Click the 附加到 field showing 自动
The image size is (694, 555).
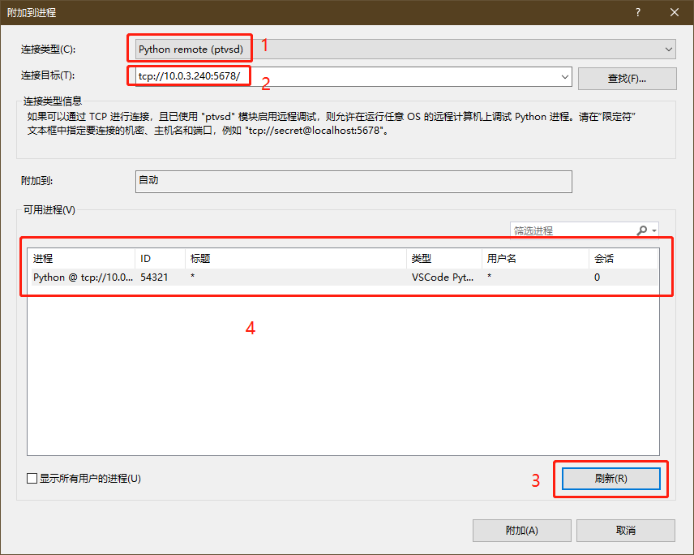353,181
